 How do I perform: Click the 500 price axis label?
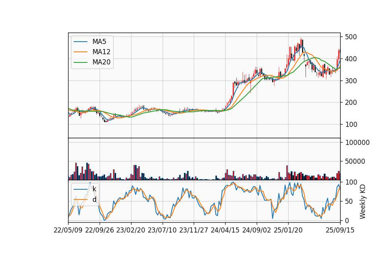click(x=351, y=37)
